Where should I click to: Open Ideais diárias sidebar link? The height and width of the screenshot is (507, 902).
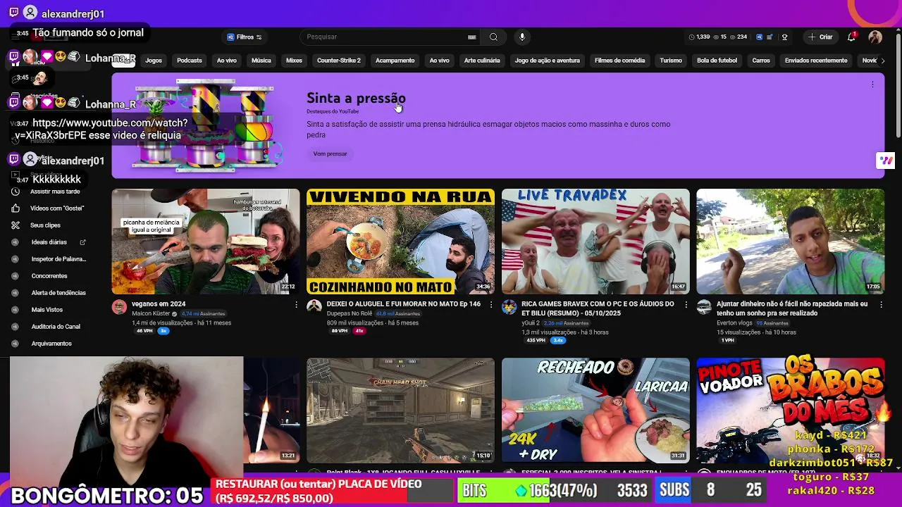[x=48, y=242]
